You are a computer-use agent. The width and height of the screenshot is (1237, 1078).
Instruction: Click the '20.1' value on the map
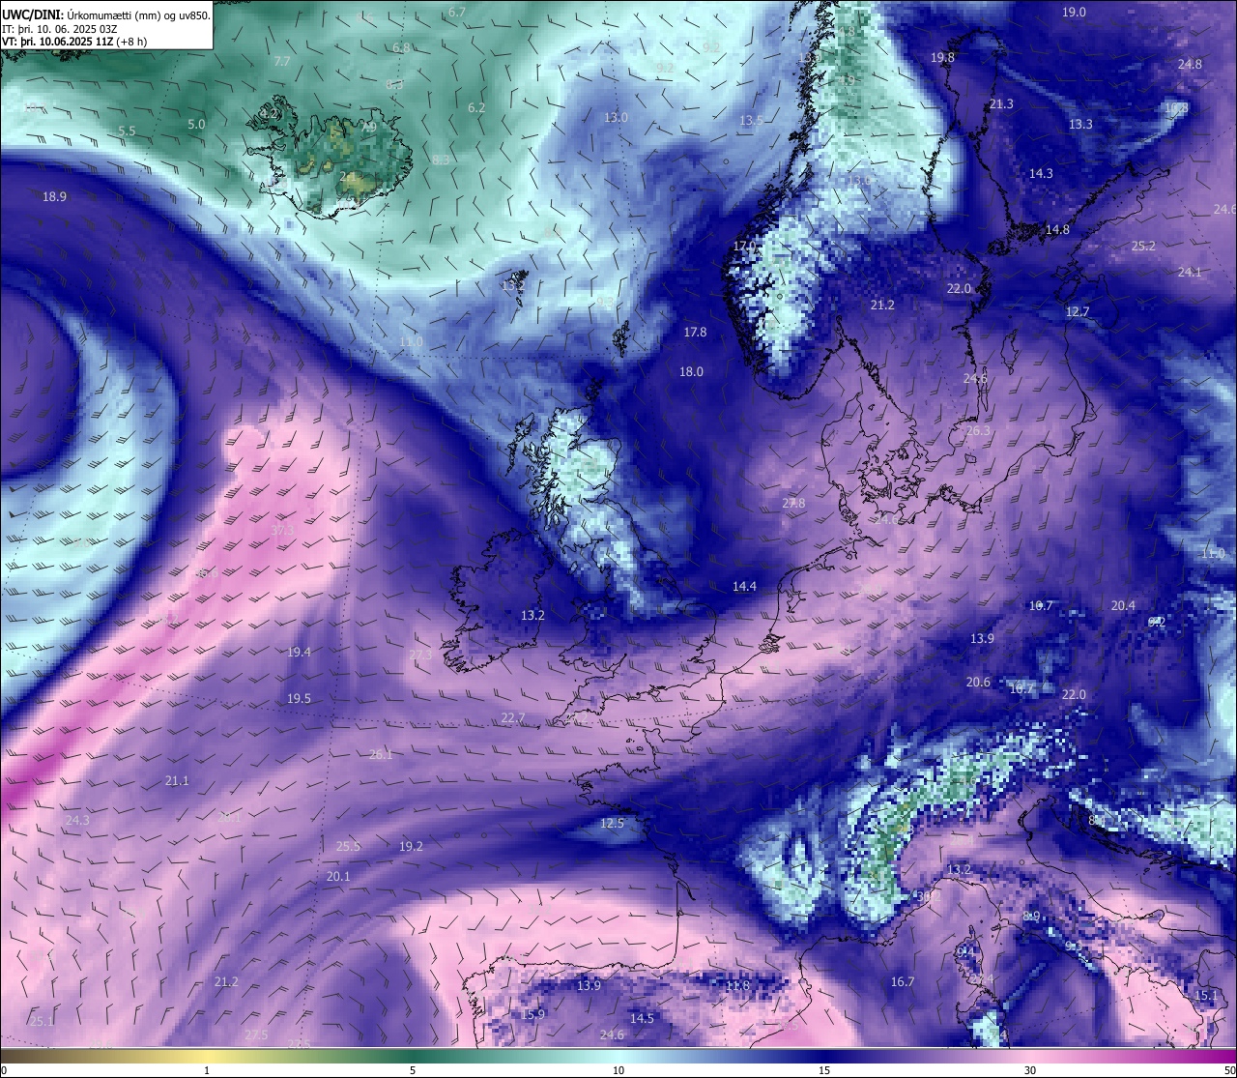click(338, 876)
